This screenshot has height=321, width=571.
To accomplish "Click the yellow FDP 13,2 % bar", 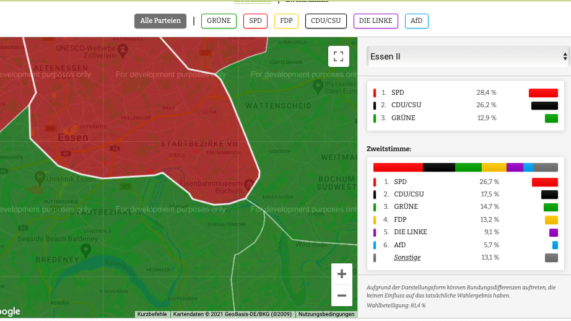I will coord(551,220).
